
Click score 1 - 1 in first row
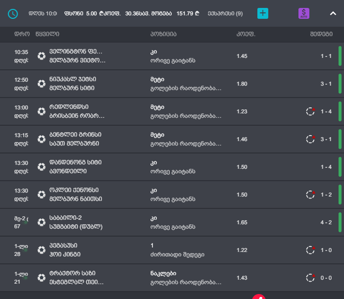[326, 56]
